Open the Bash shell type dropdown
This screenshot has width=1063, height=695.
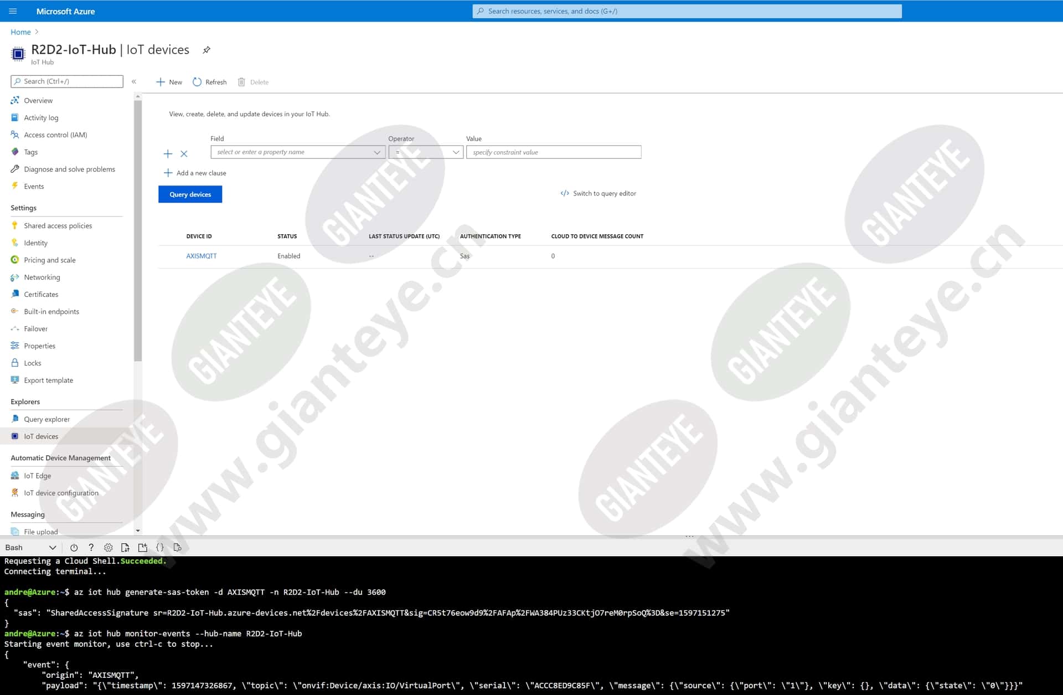(x=30, y=548)
